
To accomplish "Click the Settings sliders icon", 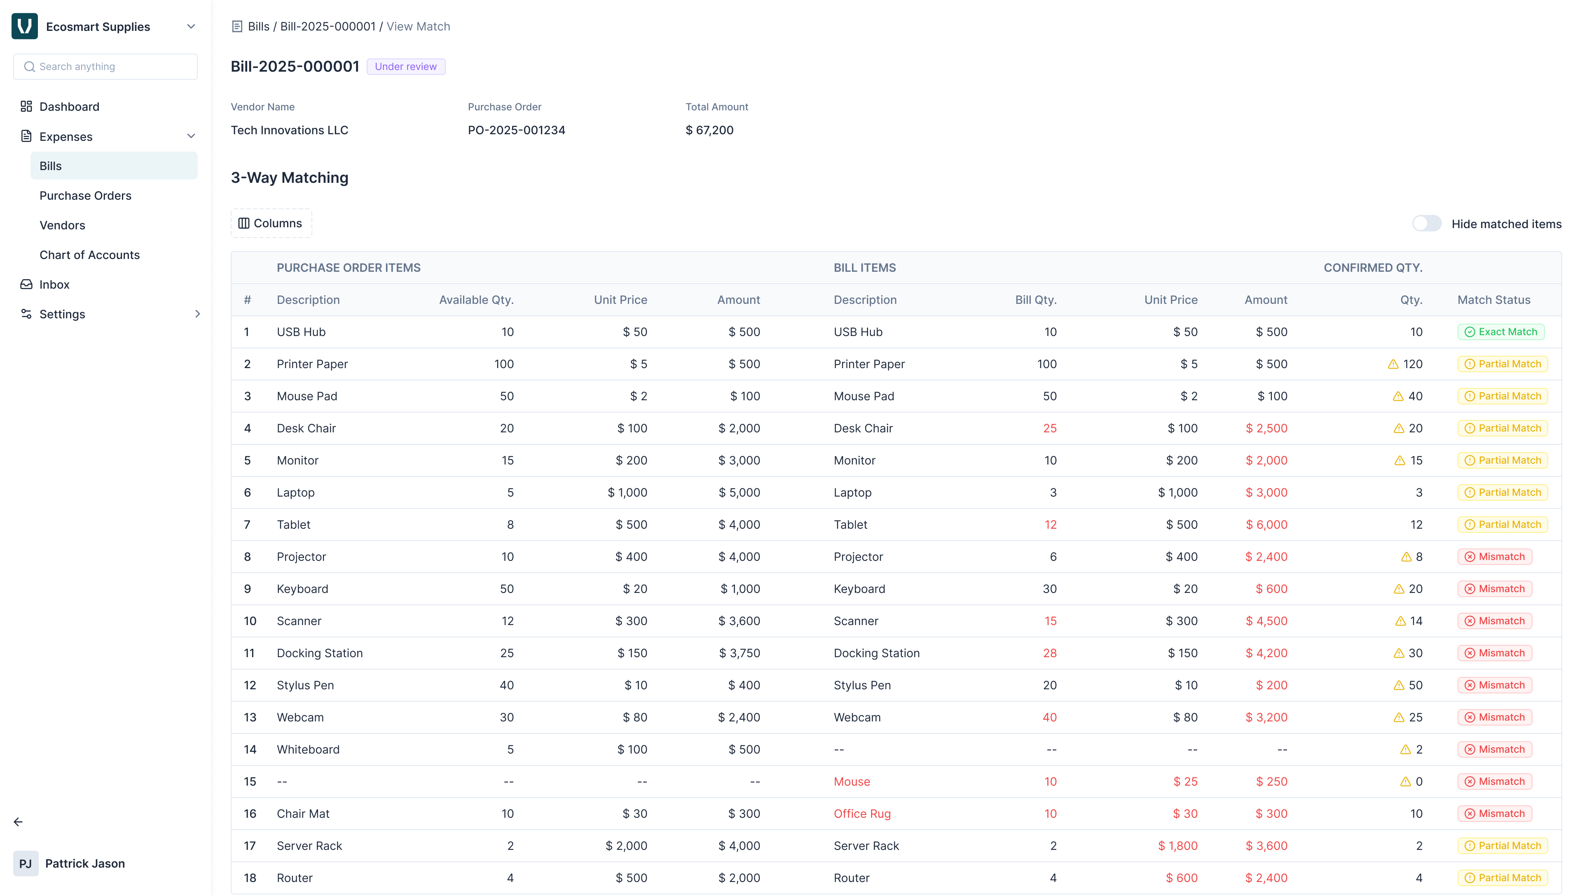I will point(26,314).
